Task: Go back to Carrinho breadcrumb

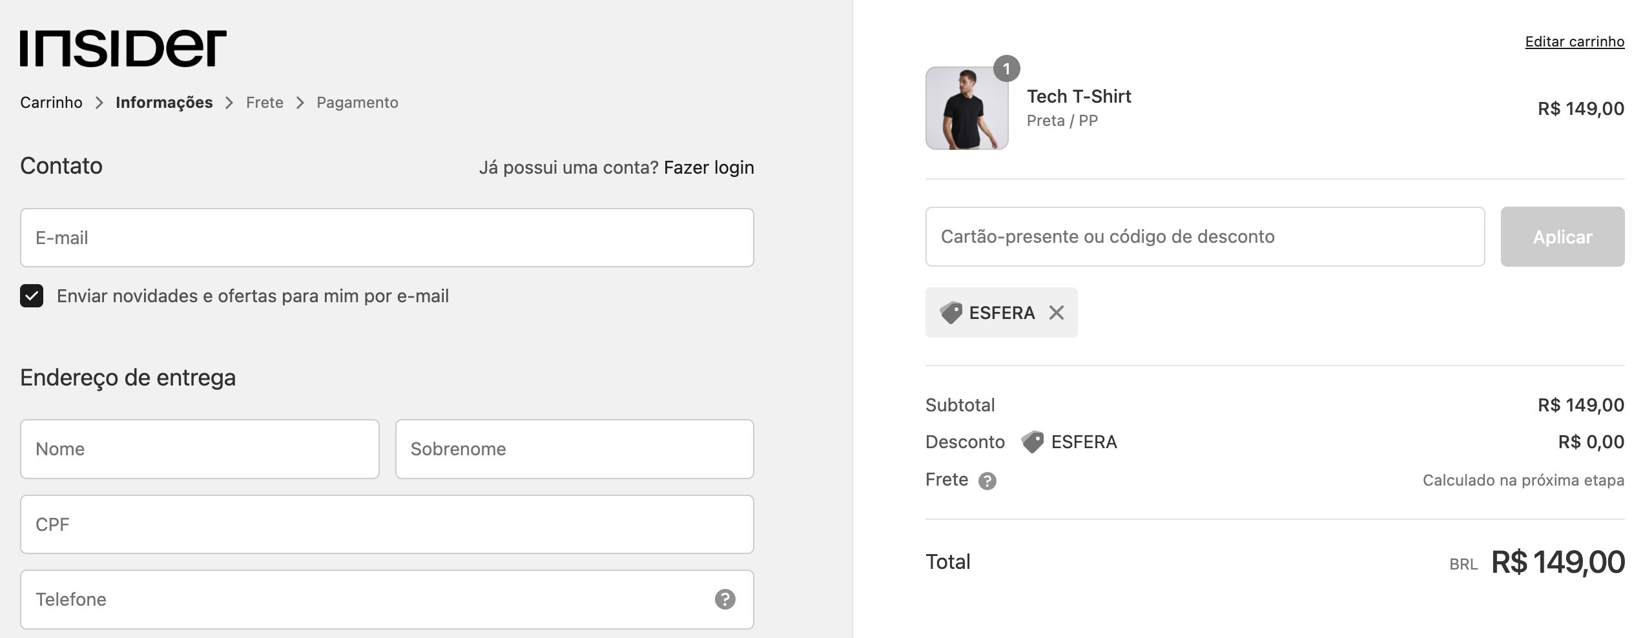Action: point(51,103)
